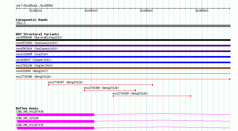238x131 pixels.
Task: Click the 51085400 ruler position label
Action: 146,11
